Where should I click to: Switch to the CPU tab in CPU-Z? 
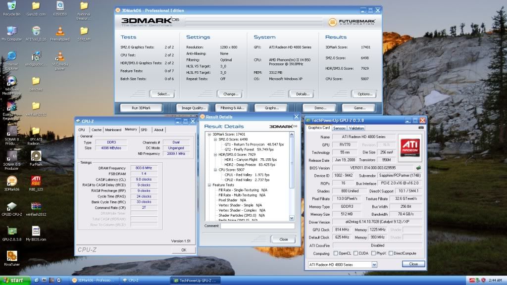pos(82,130)
